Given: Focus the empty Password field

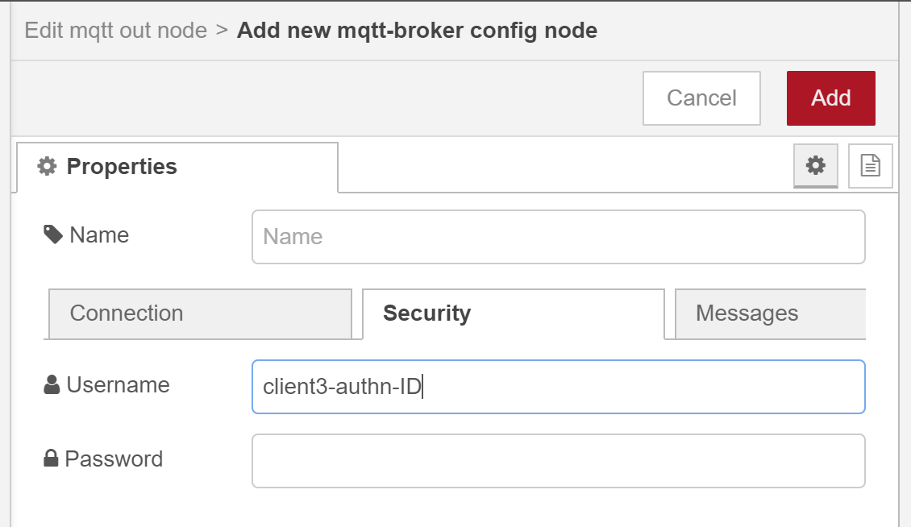Looking at the screenshot, I should [x=558, y=461].
